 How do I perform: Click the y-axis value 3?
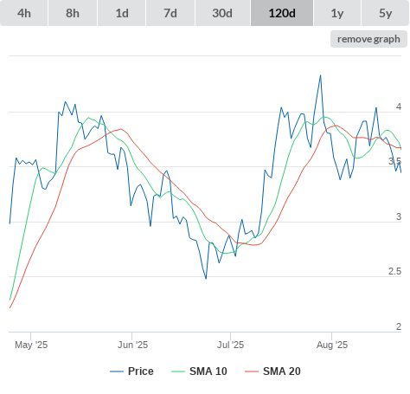399,216
